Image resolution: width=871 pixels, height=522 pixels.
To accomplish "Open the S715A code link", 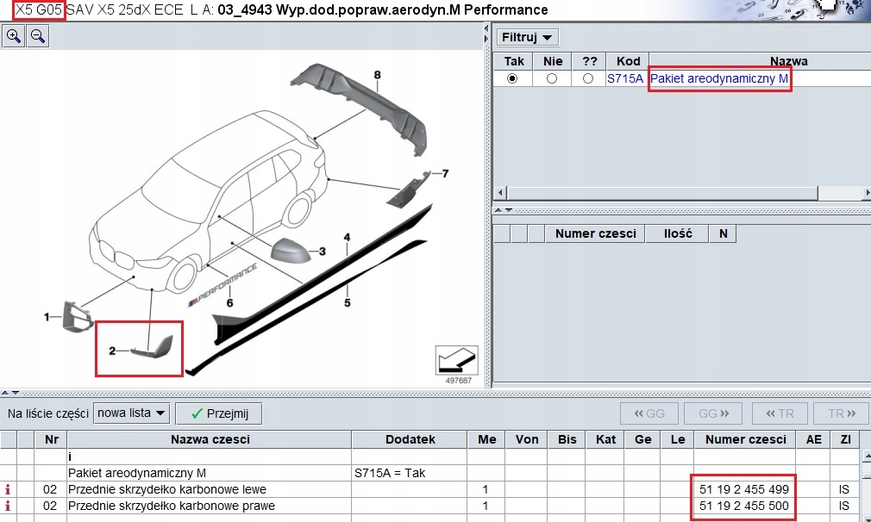I will (626, 78).
